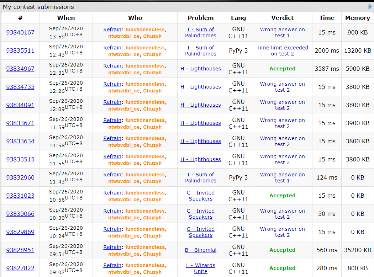374x277 pixels.
Task: Open submission 93833515
Action: point(20,160)
